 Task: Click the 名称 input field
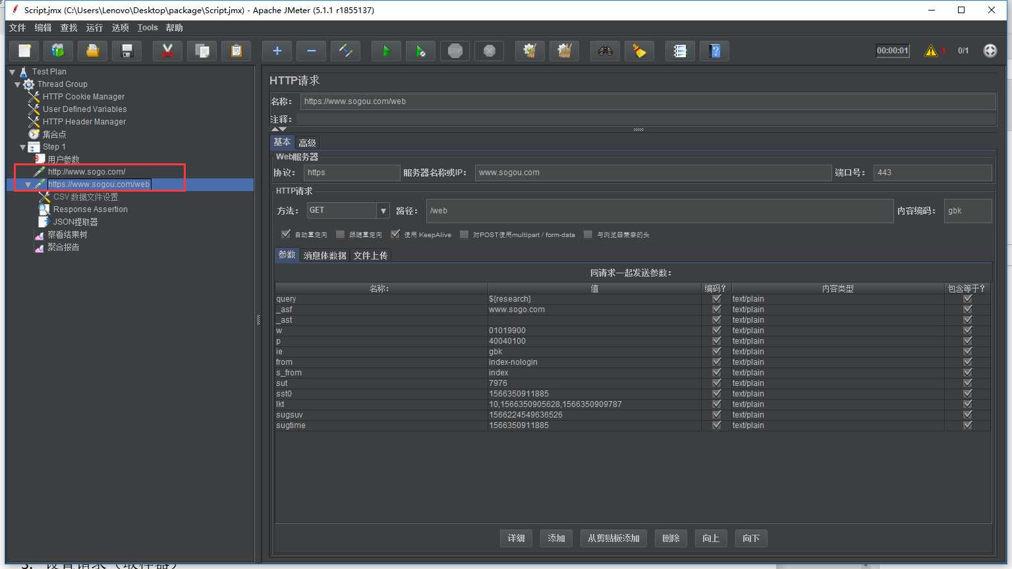pos(648,101)
